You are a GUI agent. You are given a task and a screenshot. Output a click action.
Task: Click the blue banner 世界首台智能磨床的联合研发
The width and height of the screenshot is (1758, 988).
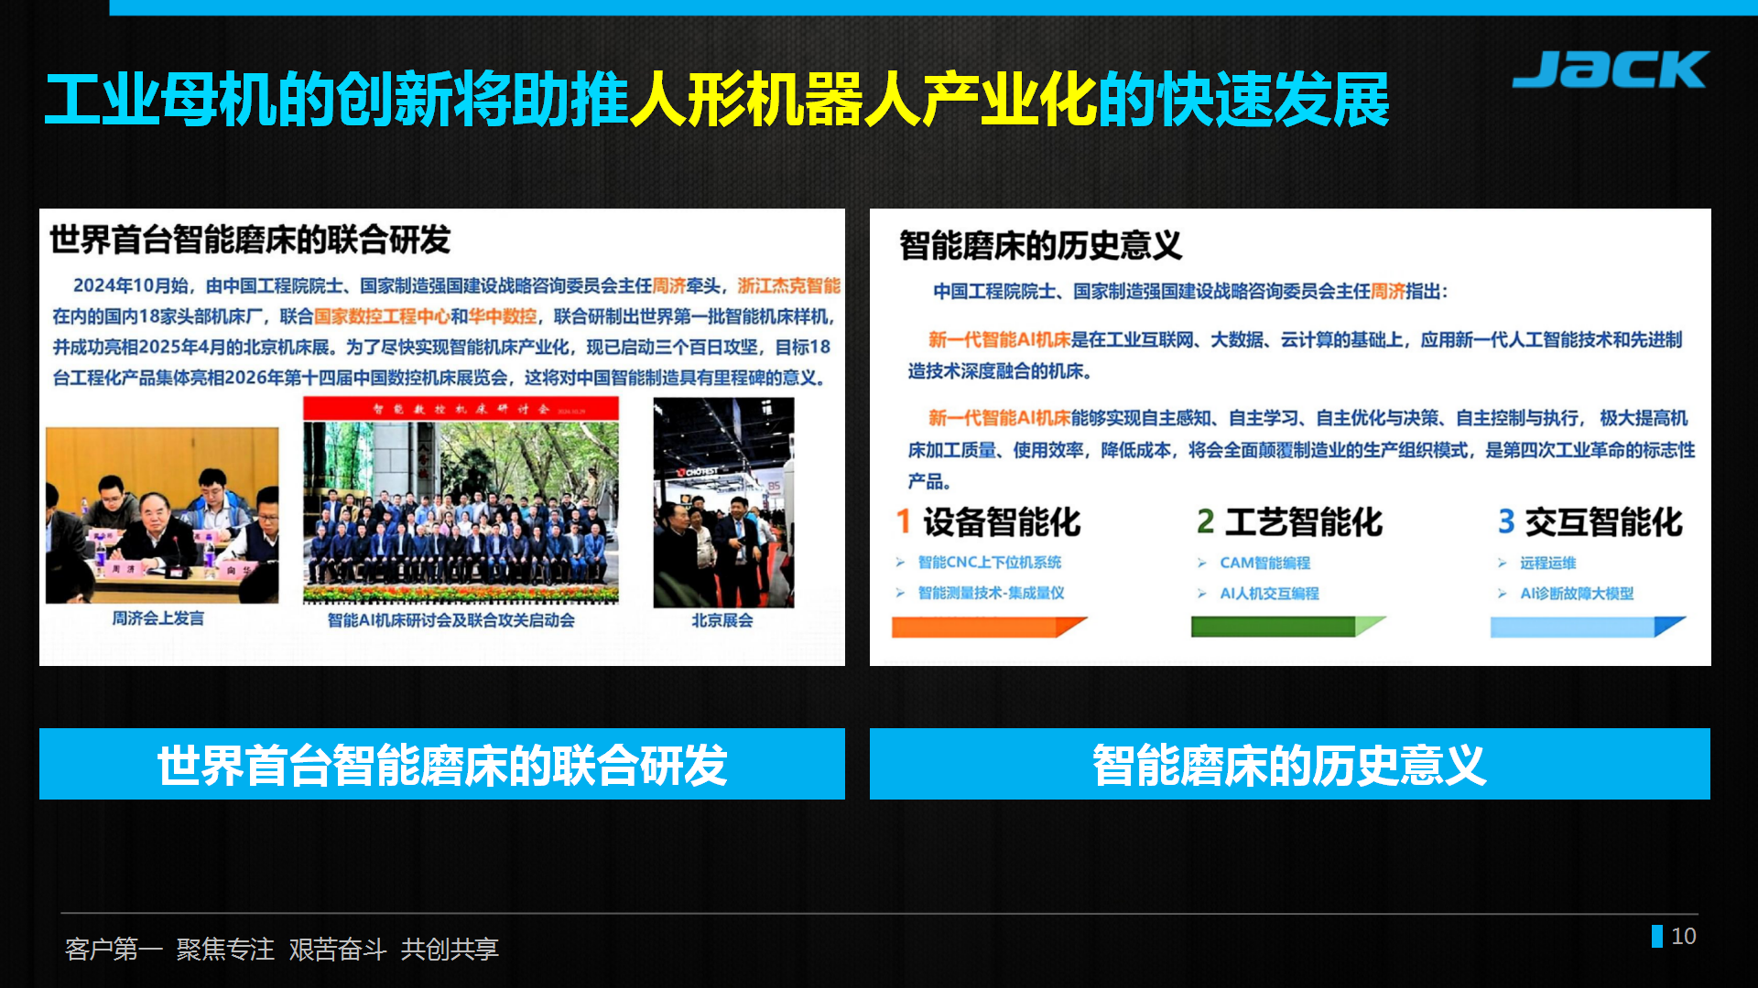point(442,764)
